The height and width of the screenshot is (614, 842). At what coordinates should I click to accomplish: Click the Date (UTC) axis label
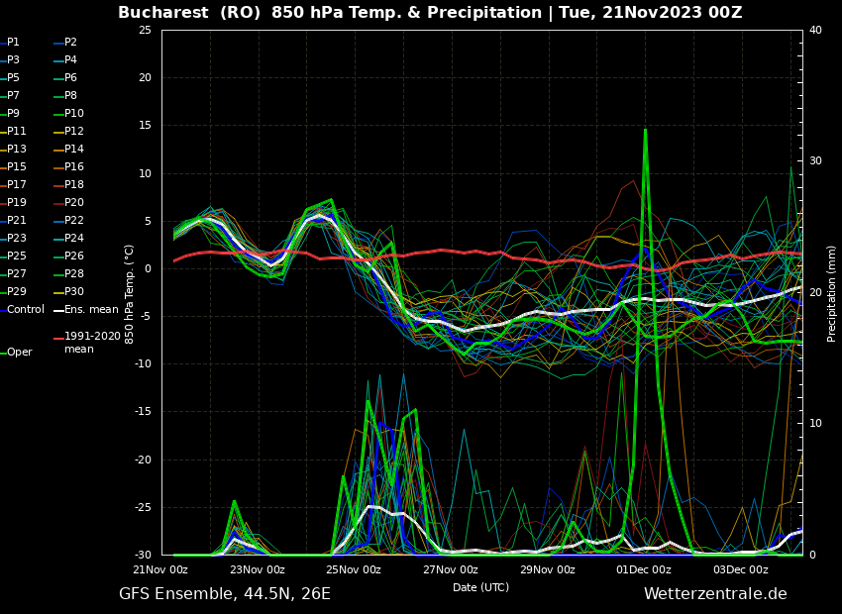click(x=481, y=587)
